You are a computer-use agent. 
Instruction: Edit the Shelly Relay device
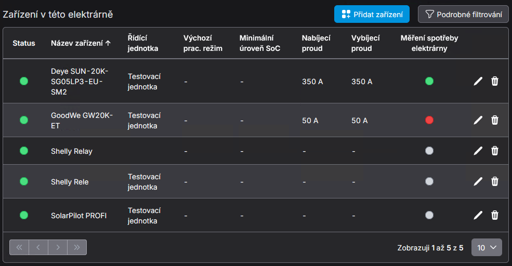tap(478, 151)
